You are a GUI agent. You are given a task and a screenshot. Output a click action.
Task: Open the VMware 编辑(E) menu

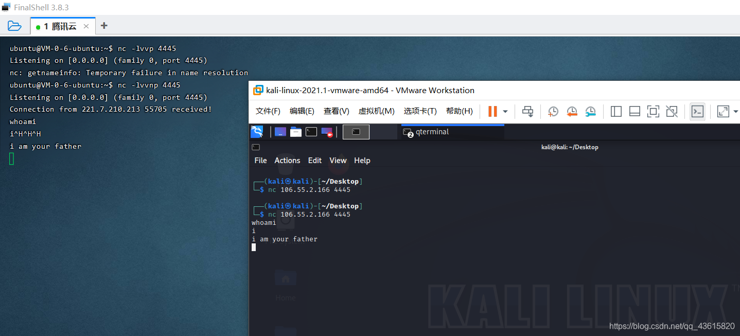[x=302, y=111]
